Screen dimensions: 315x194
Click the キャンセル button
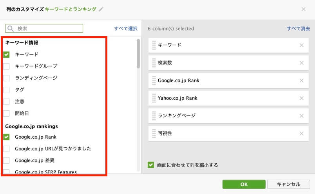[x=288, y=184]
